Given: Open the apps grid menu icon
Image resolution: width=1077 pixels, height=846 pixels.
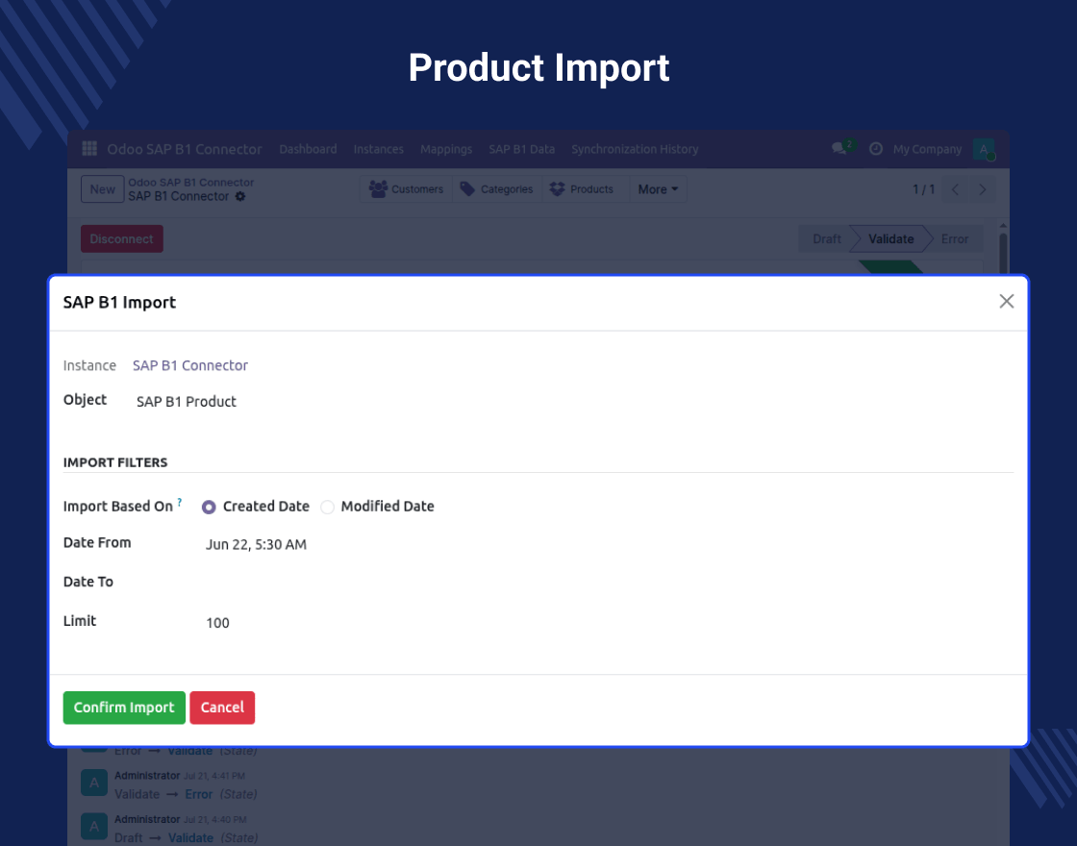Looking at the screenshot, I should pyautogui.click(x=89, y=148).
